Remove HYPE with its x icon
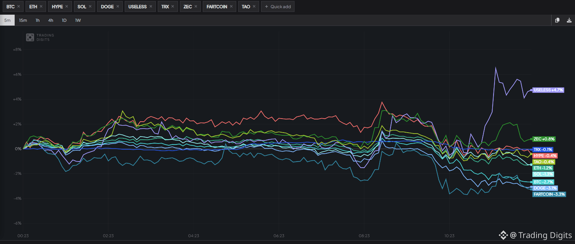 coord(66,6)
